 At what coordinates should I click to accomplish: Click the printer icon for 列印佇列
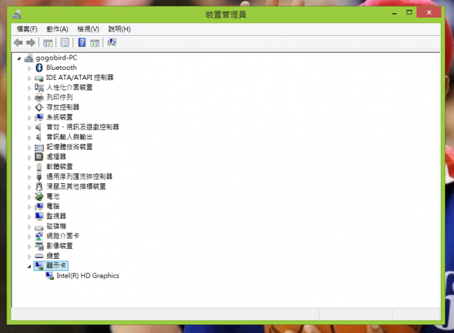click(39, 98)
